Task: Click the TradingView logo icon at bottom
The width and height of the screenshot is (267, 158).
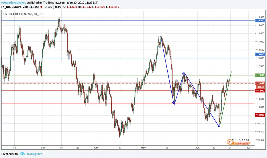Action: (x=22, y=154)
